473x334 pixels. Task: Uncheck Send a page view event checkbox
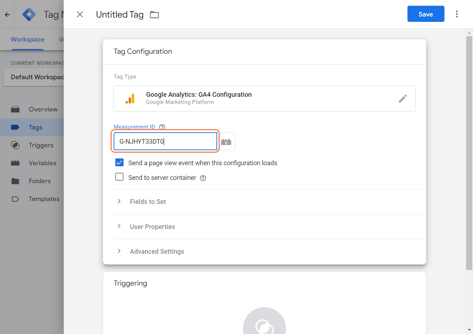pos(119,163)
